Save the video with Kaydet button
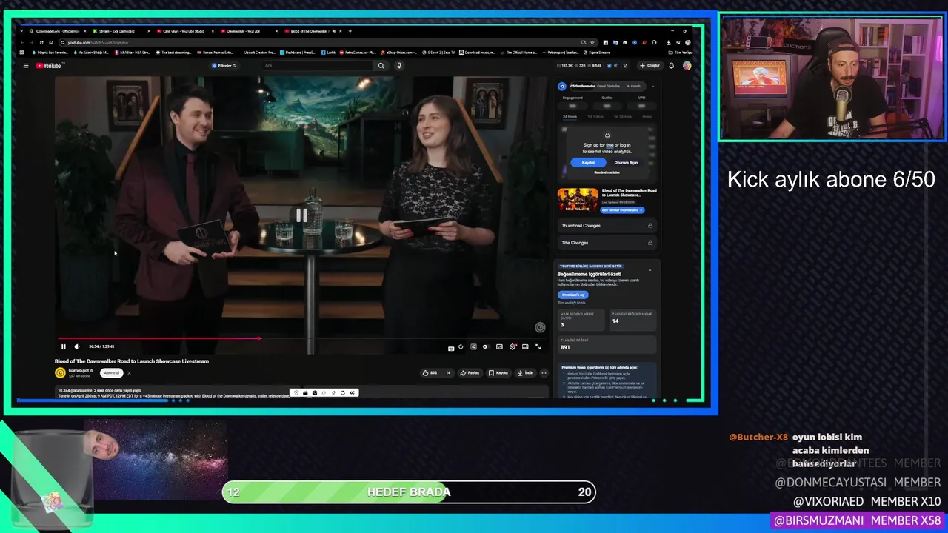Image resolution: width=948 pixels, height=533 pixels. 498,373
